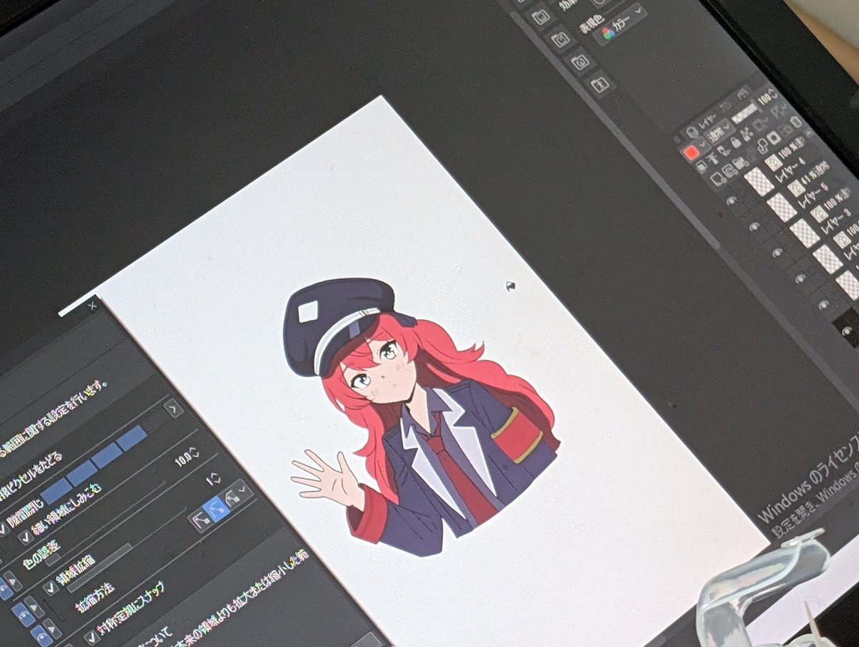Select the レイヤー 4 thumbnail

pos(759,181)
